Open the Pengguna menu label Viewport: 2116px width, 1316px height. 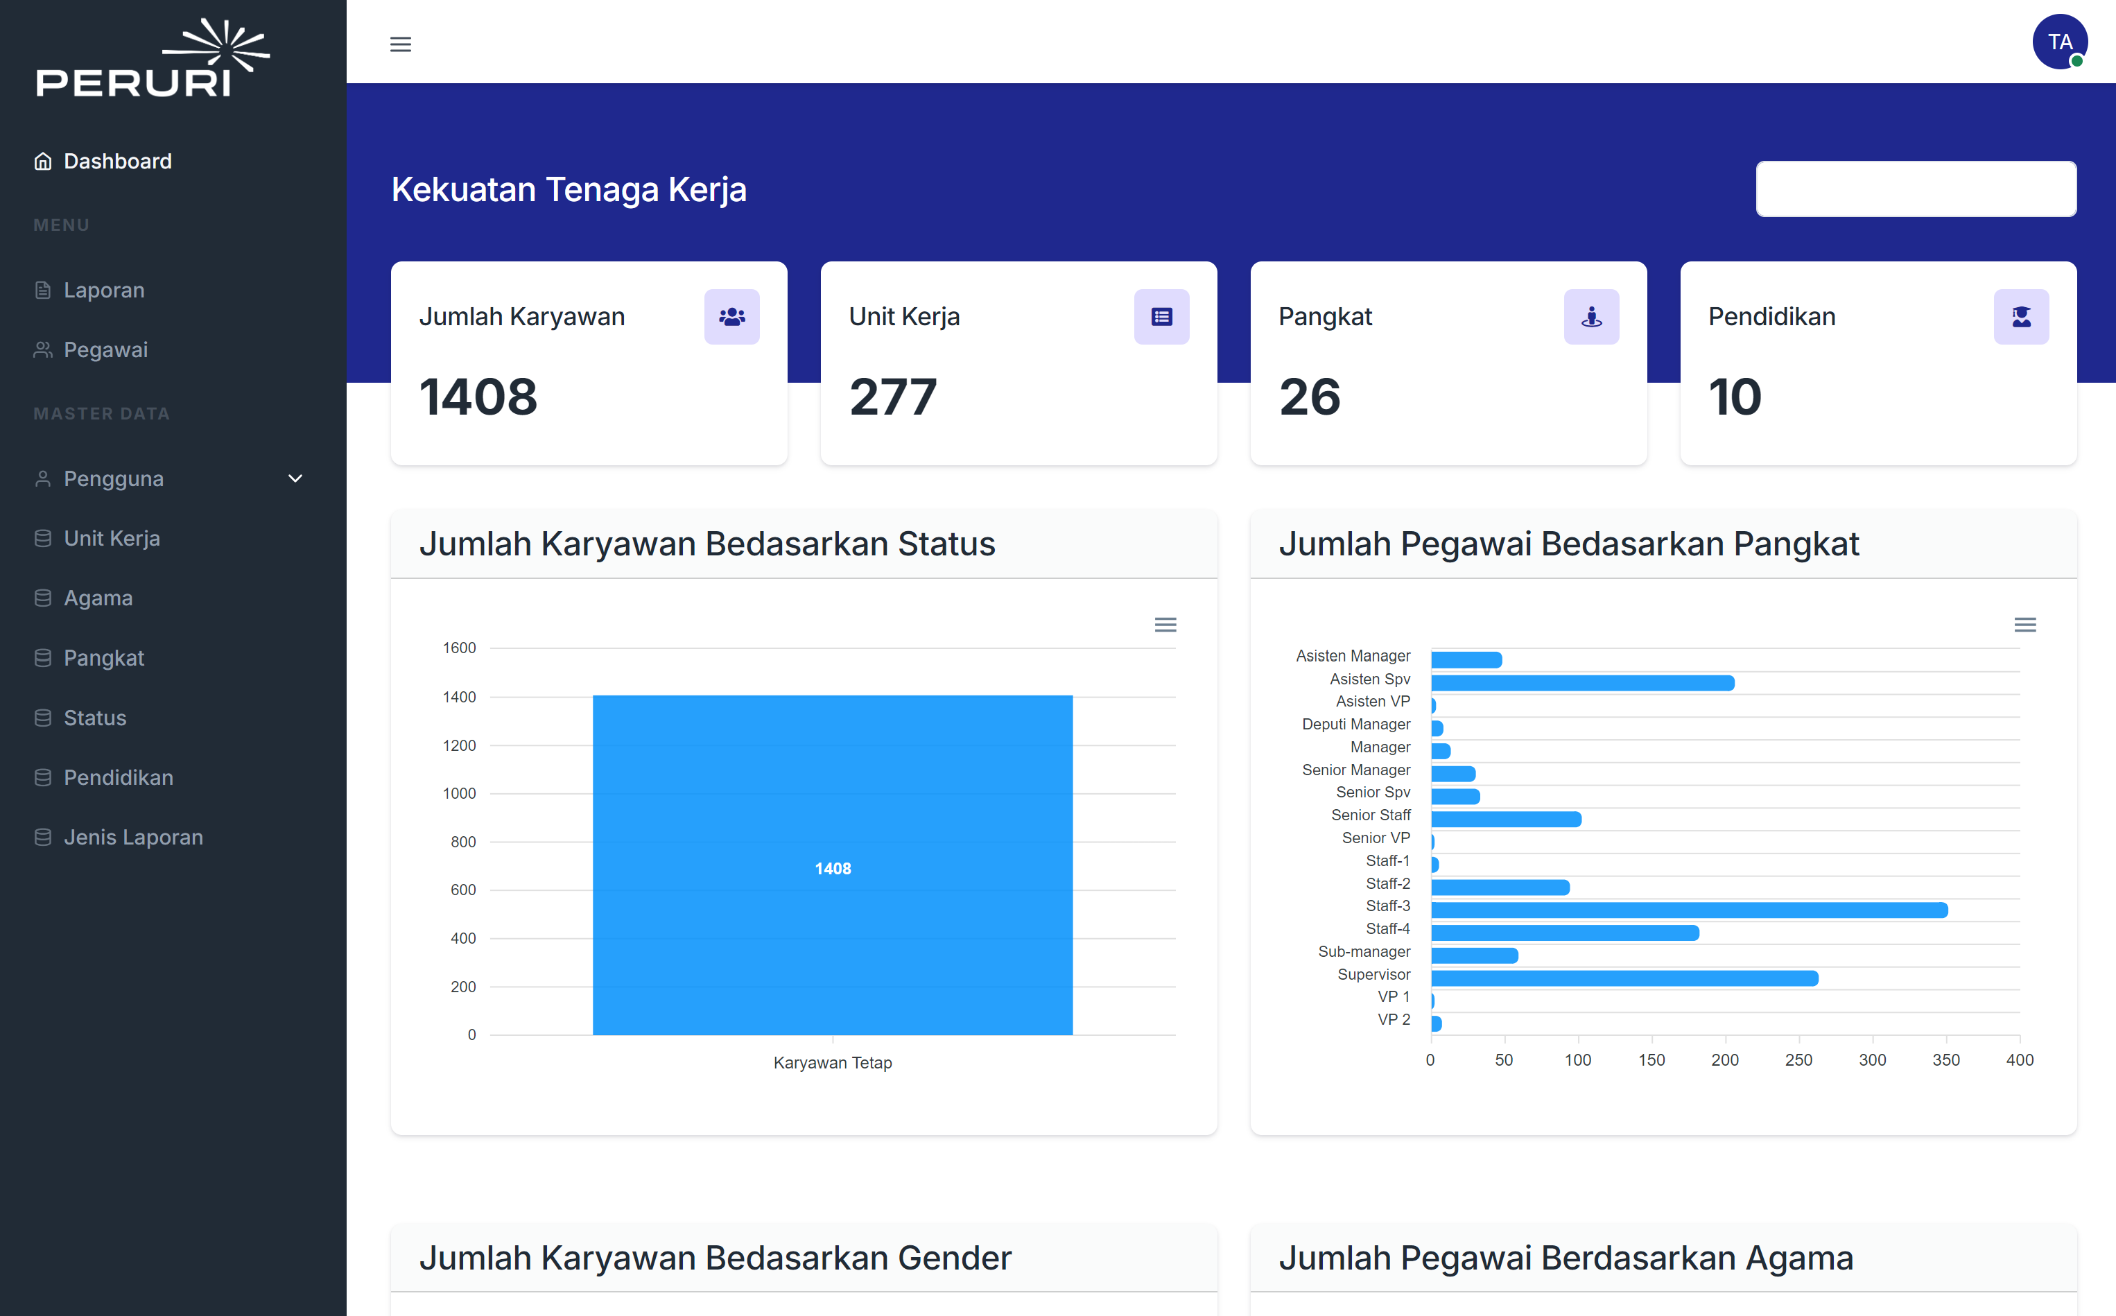(x=113, y=478)
